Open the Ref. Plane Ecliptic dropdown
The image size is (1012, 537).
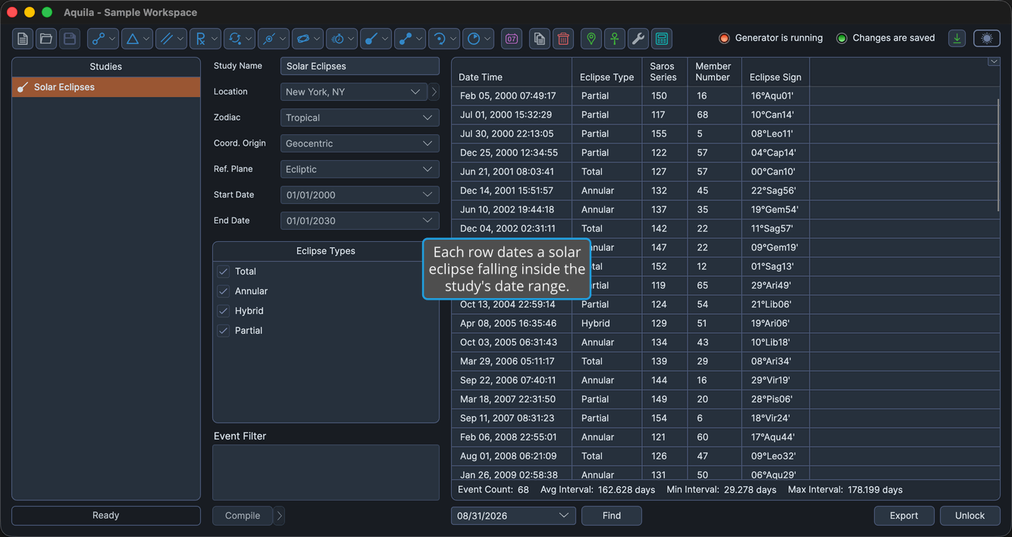click(360, 169)
